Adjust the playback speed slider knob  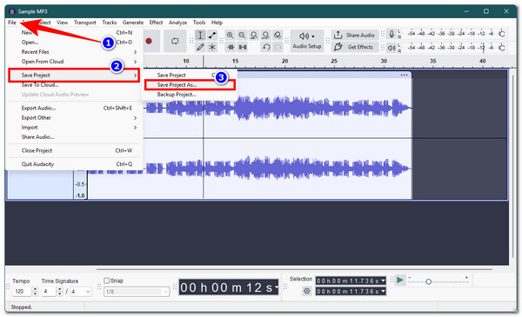click(x=428, y=281)
